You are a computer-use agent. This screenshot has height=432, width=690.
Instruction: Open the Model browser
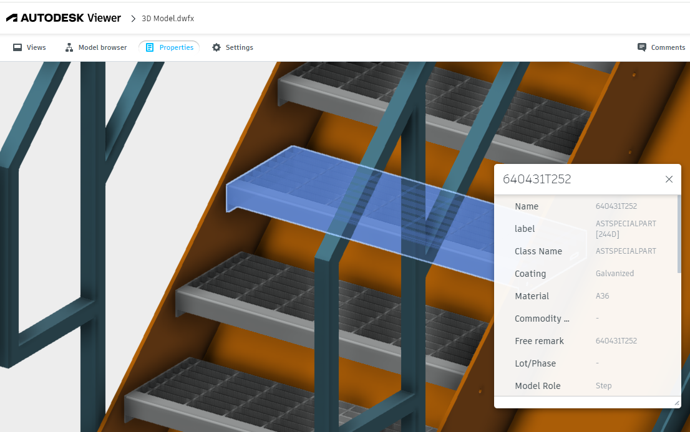[95, 47]
